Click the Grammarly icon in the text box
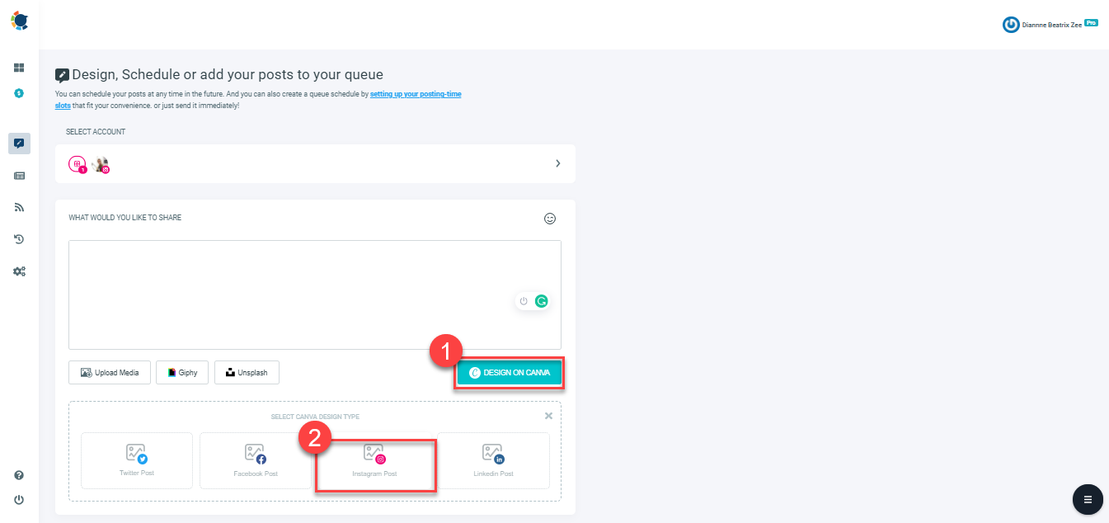Screen dimensions: 1109x523 tap(541, 301)
